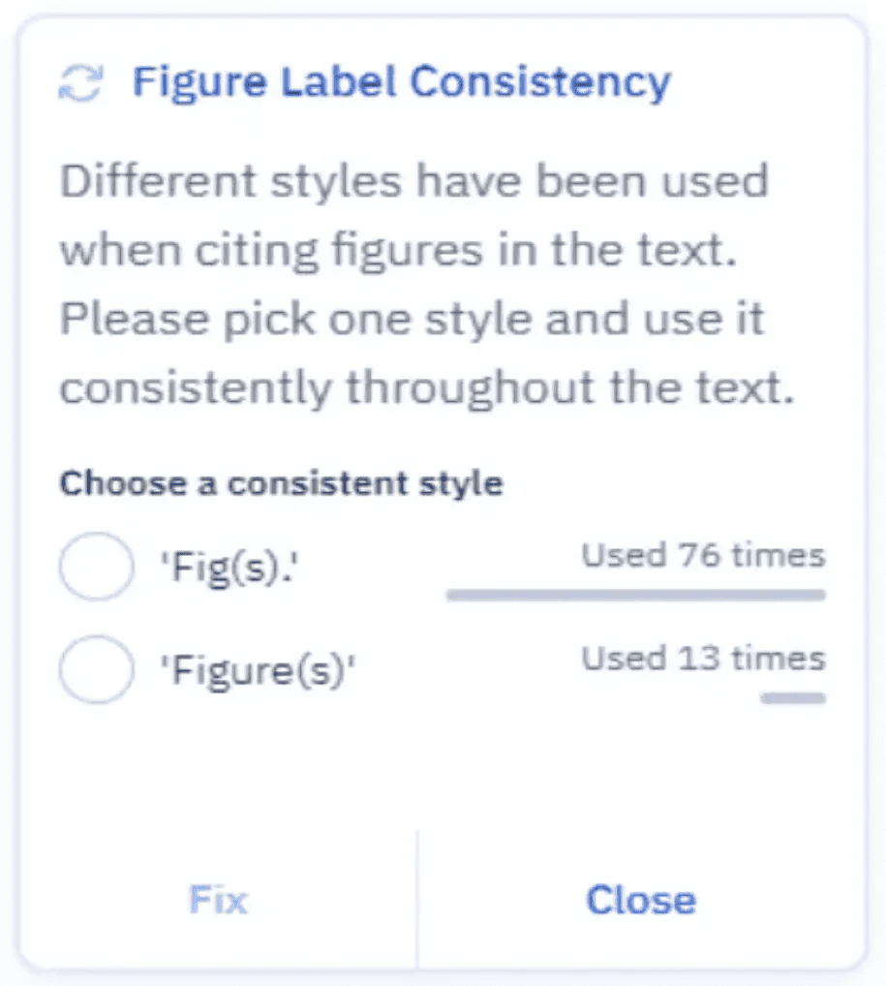Click the divider between Fix and Close
Screen dimensions: 886x986
click(417, 900)
